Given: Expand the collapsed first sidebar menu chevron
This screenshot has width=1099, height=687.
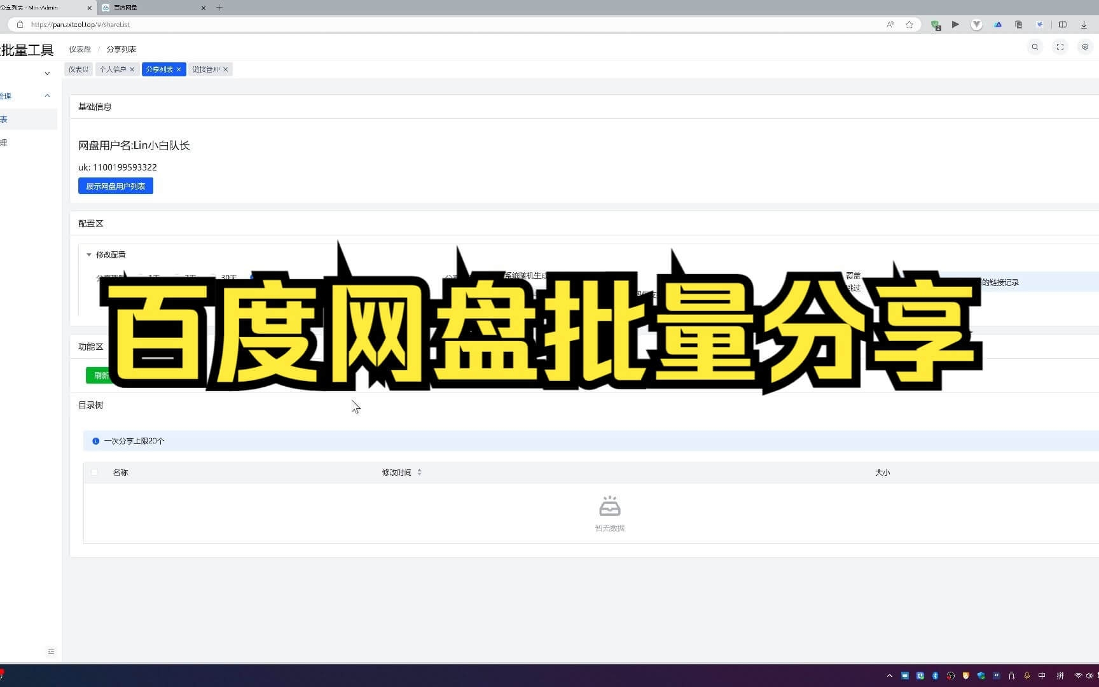Looking at the screenshot, I should pos(47,74).
